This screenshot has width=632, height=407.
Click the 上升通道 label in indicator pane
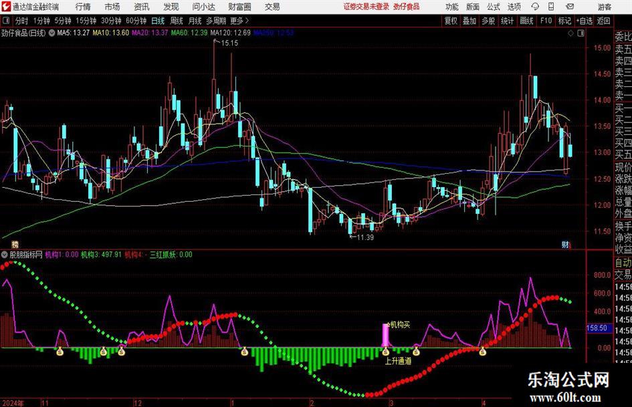point(398,361)
